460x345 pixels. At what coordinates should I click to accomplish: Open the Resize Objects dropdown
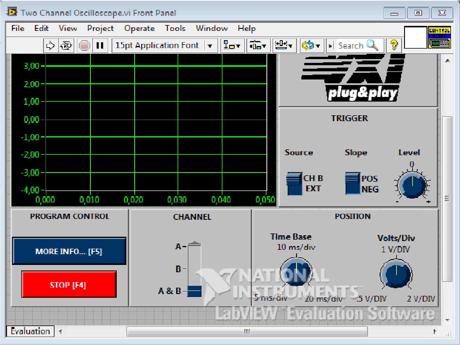click(x=284, y=46)
